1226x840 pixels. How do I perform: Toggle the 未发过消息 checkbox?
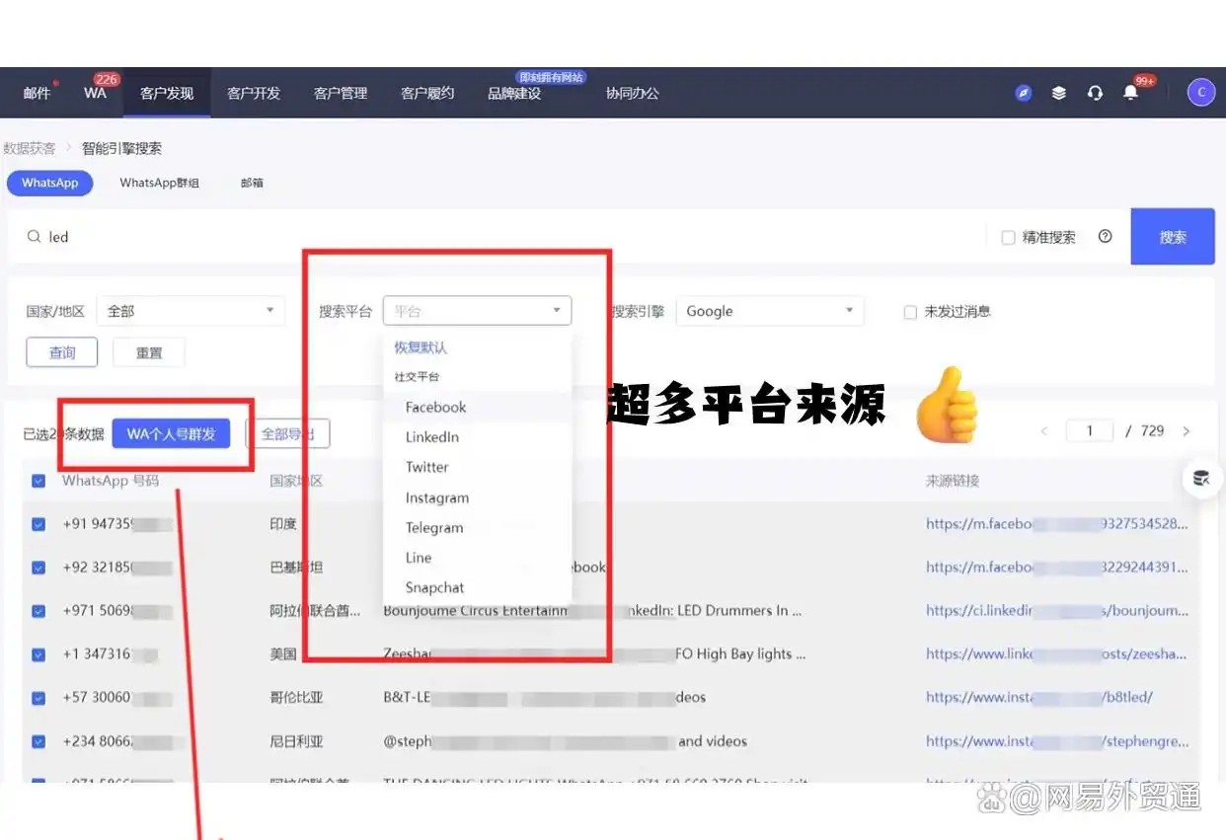[x=910, y=312]
